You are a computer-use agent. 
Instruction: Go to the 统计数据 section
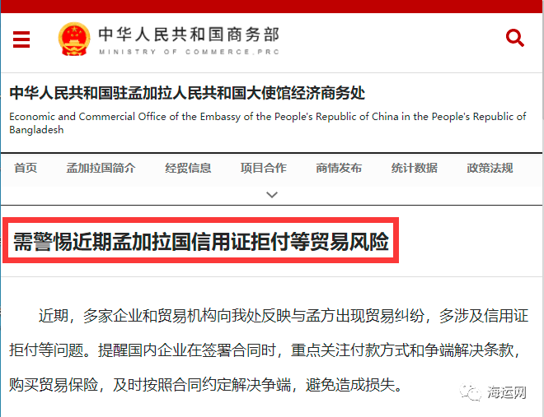(415, 168)
